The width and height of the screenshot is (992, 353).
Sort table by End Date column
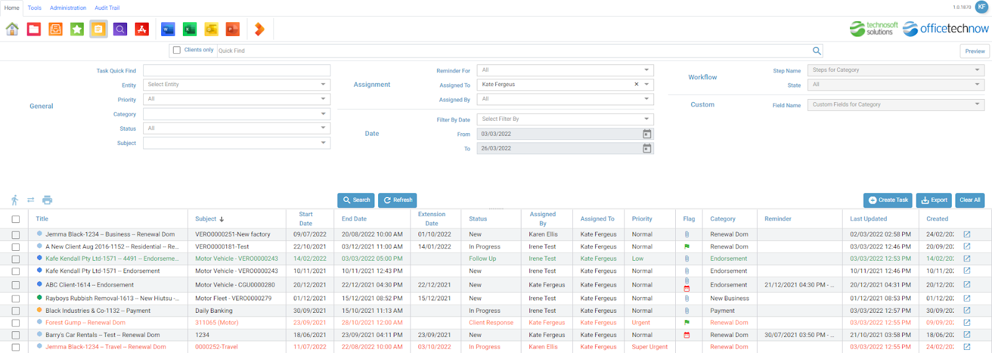(x=354, y=219)
